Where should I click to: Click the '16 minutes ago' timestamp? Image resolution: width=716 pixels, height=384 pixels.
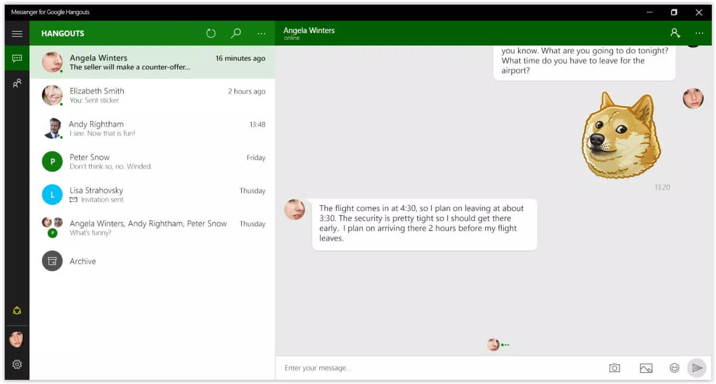240,58
